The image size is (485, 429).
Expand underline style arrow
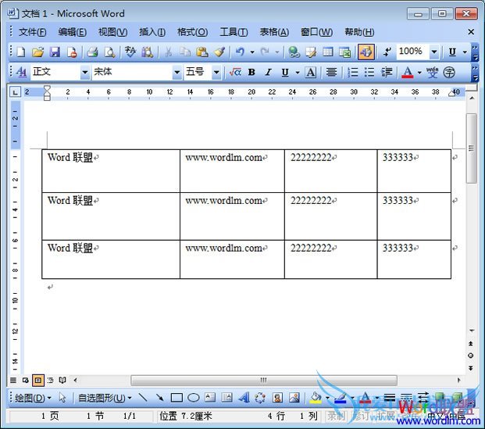[x=298, y=73]
